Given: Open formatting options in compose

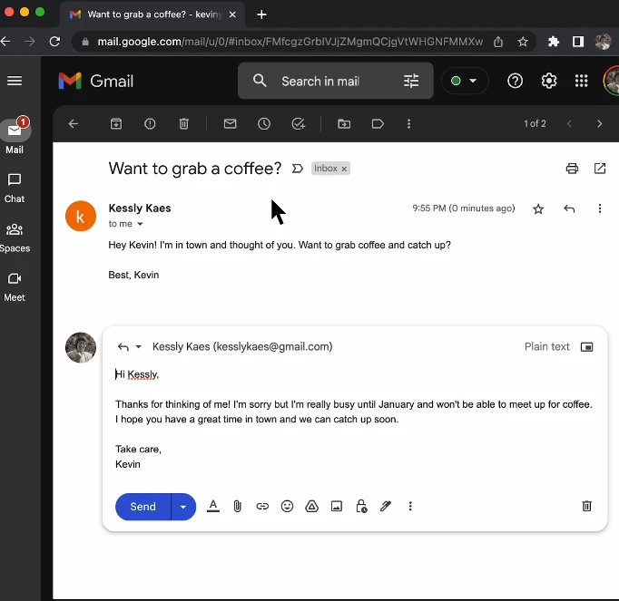Looking at the screenshot, I should coord(213,507).
